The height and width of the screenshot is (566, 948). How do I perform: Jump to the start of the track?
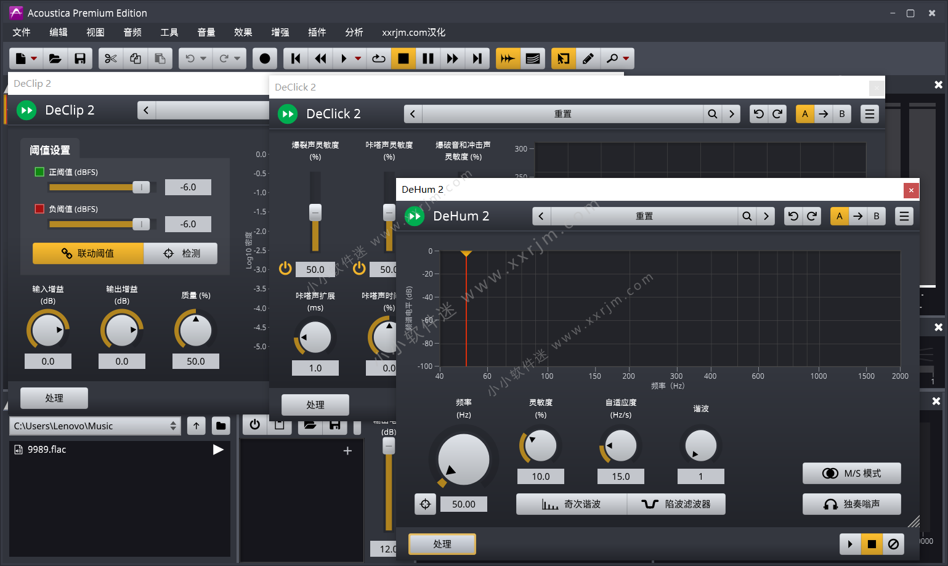296,59
